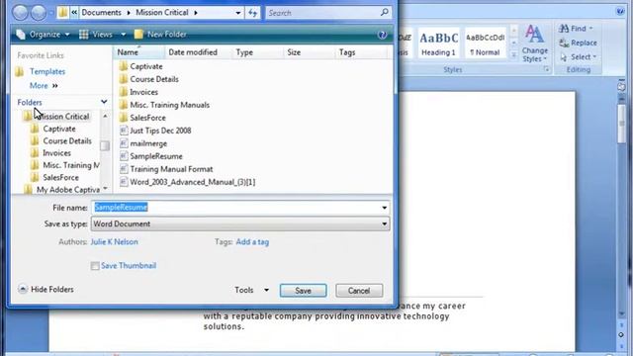Sort file list by Type column
Screen dimensions: 633x356
pyautogui.click(x=257, y=52)
